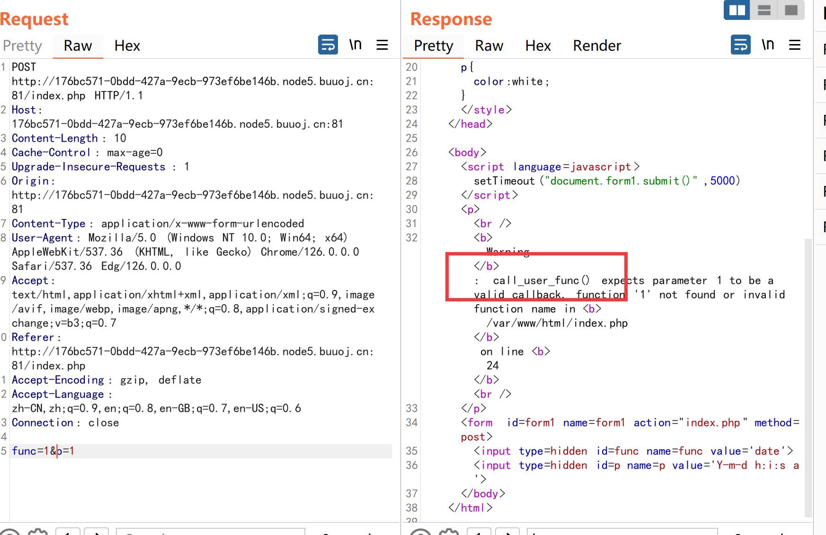Click the Accept-Language header name

point(58,394)
